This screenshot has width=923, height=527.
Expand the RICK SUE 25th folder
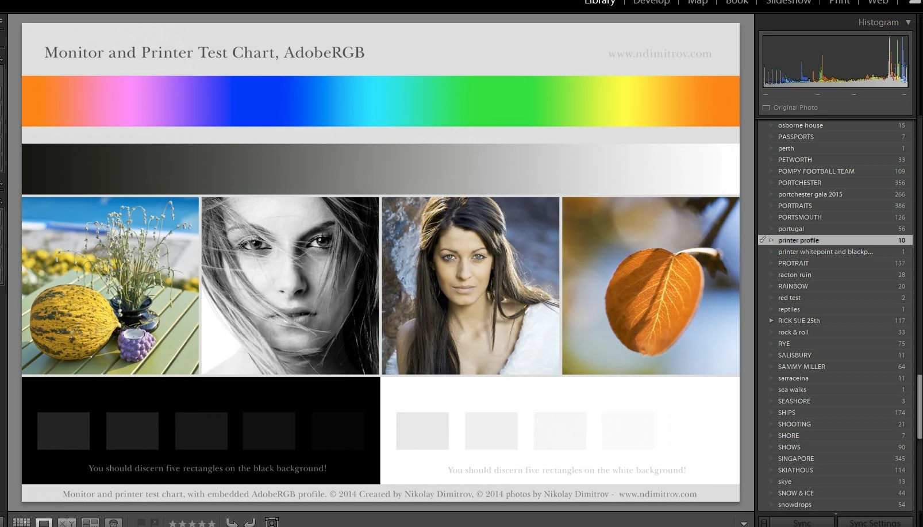[x=771, y=321]
